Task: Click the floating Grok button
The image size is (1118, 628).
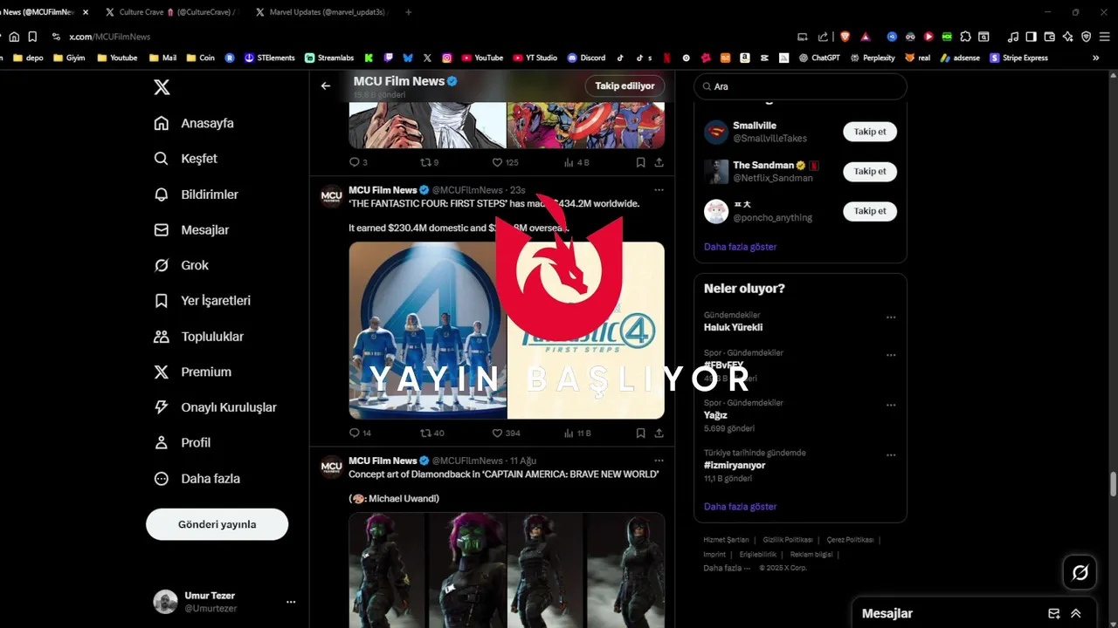Action: (x=1080, y=572)
